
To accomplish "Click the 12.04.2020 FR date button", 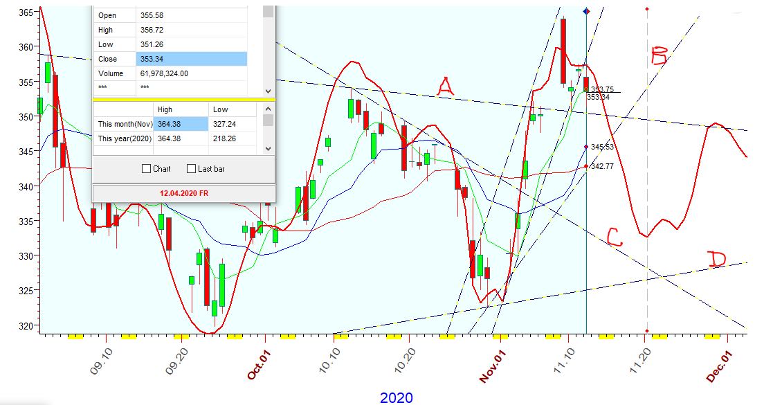I will [183, 194].
